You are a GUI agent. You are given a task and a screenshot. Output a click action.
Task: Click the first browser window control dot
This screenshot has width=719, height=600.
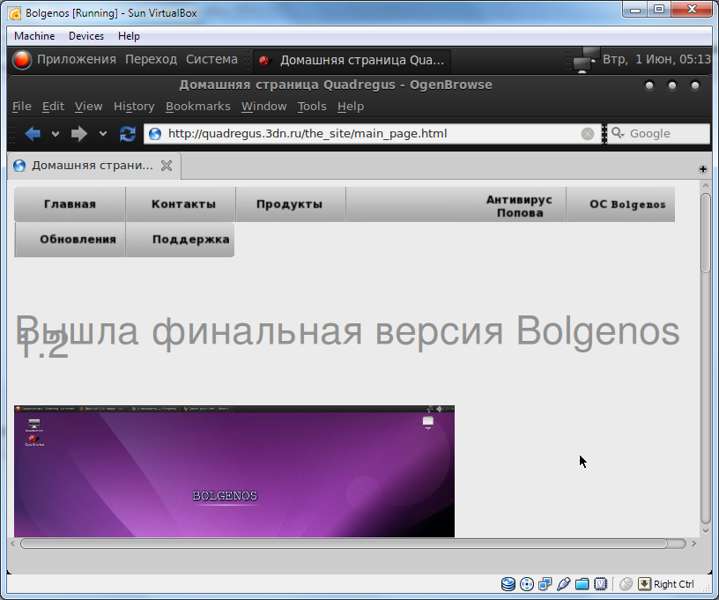click(649, 85)
